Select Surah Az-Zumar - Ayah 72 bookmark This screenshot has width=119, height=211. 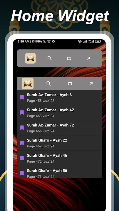coord(59,128)
